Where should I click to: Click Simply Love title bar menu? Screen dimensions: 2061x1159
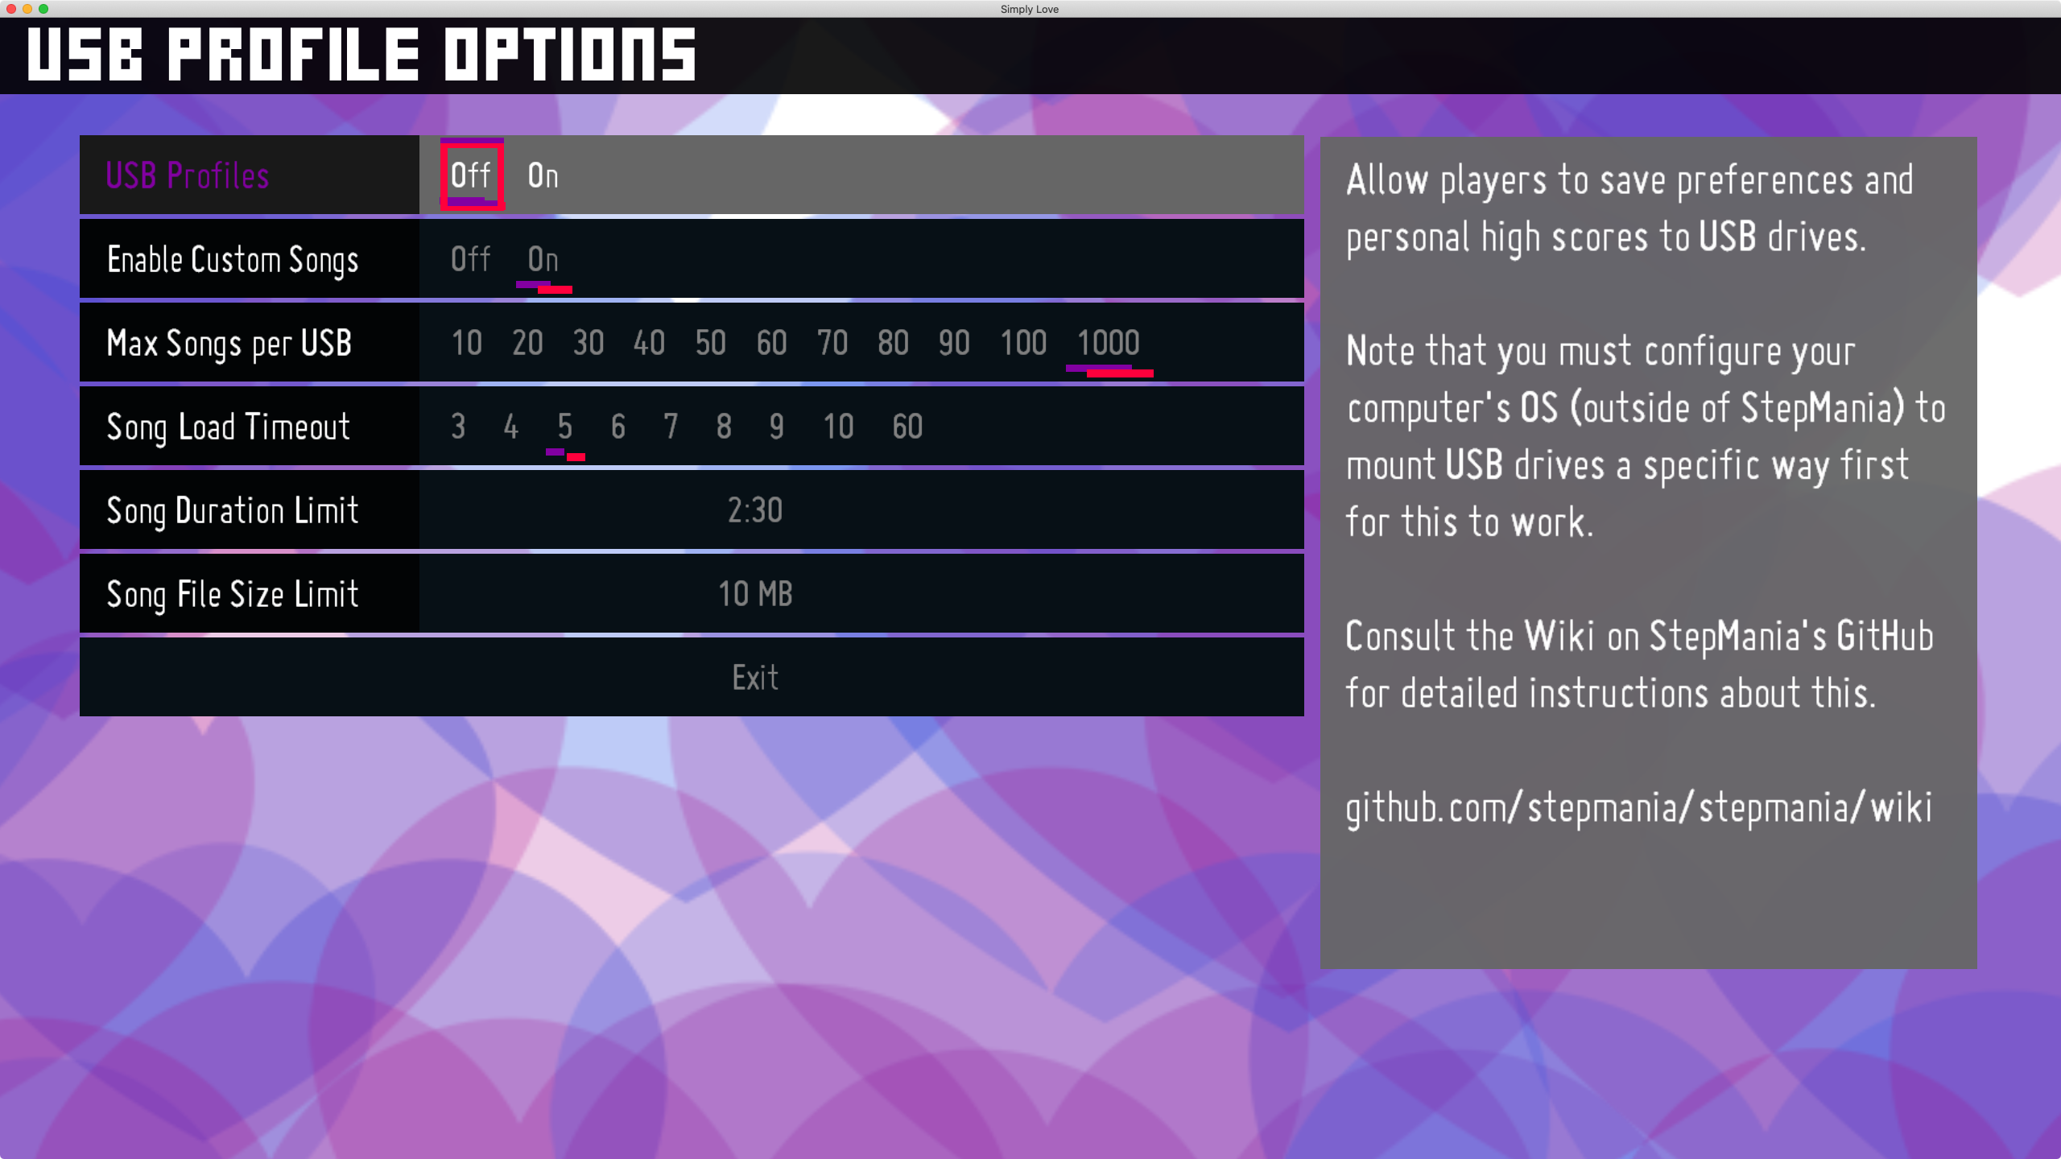coord(1030,9)
